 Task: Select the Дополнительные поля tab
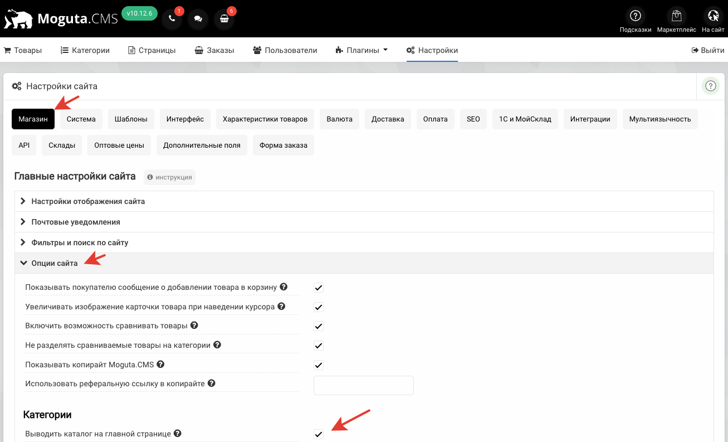tap(202, 145)
